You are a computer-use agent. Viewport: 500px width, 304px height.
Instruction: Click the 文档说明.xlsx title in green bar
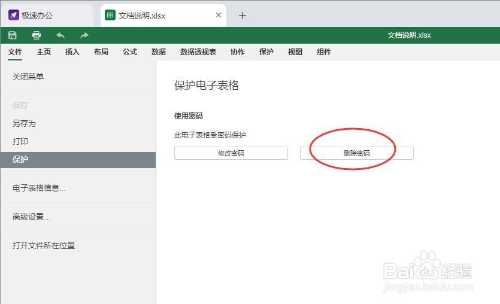409,35
